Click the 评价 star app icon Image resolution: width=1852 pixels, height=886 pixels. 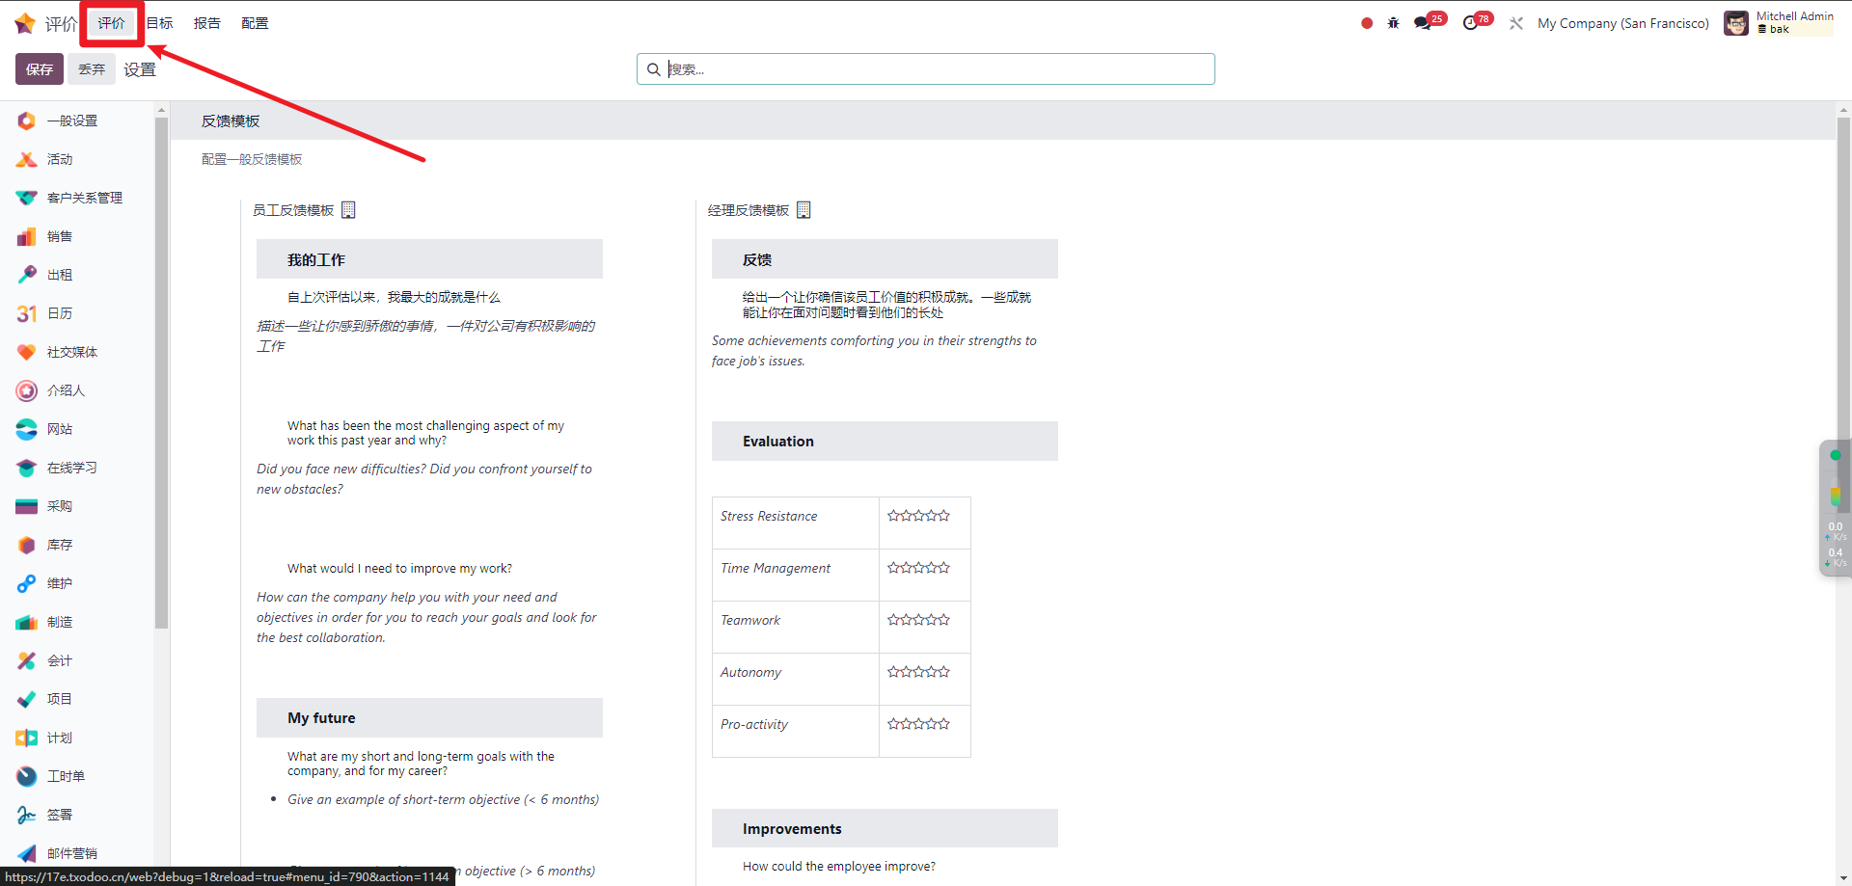[x=25, y=23]
